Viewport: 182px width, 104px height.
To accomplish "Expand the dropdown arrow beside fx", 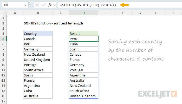I will pos(54,5).
